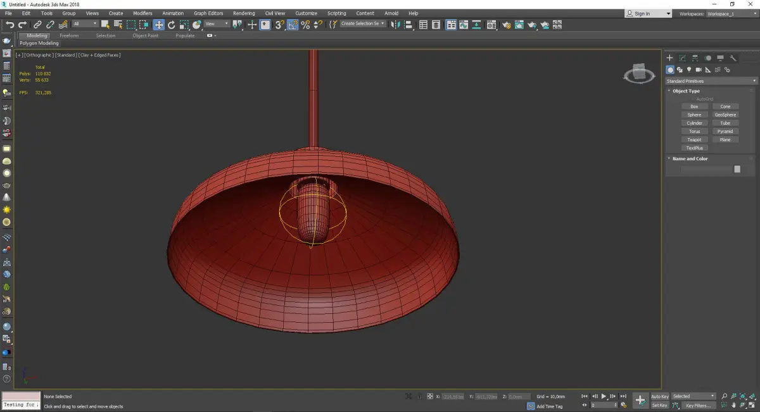Open the Mirror tool

[396, 25]
